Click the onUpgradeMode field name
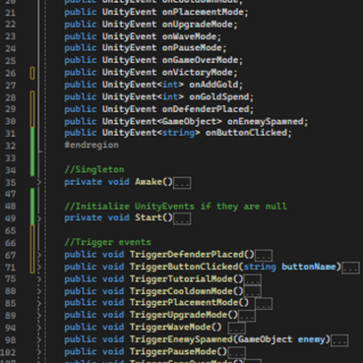This screenshot has width=363, height=363. [x=198, y=25]
